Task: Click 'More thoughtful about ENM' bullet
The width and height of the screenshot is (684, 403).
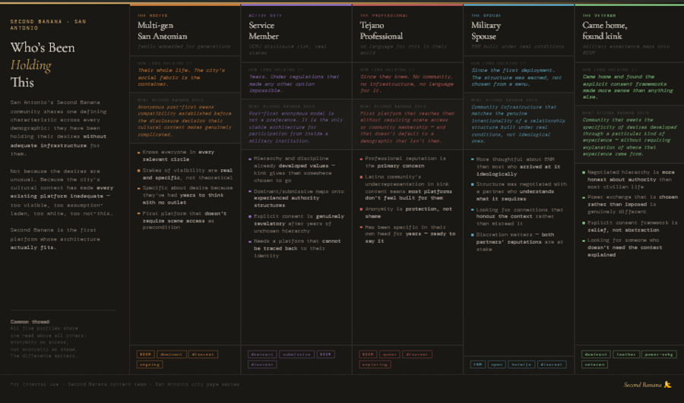Action: tap(515, 166)
